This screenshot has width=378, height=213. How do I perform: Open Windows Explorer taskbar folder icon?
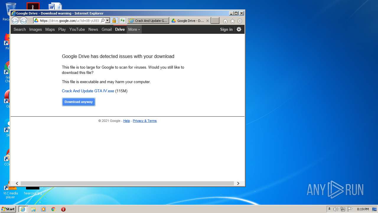pos(33,209)
